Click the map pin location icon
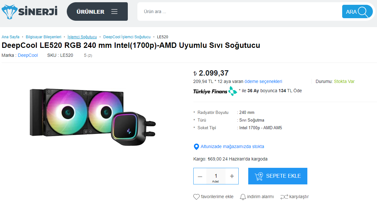Screen dimensions: 377x216 click(196, 147)
